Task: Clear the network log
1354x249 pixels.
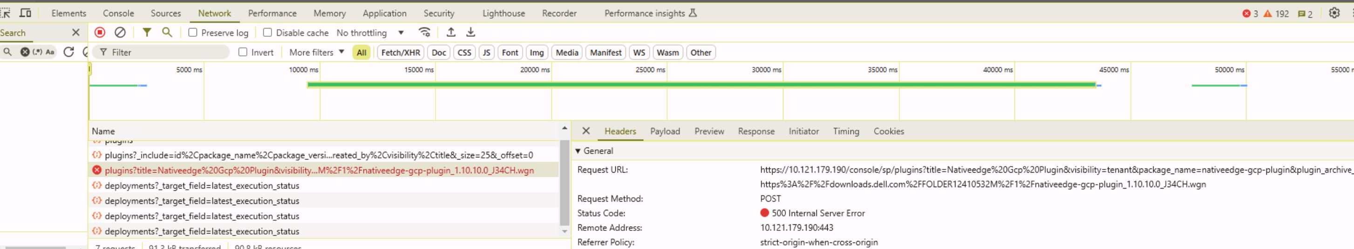Action: tap(120, 33)
